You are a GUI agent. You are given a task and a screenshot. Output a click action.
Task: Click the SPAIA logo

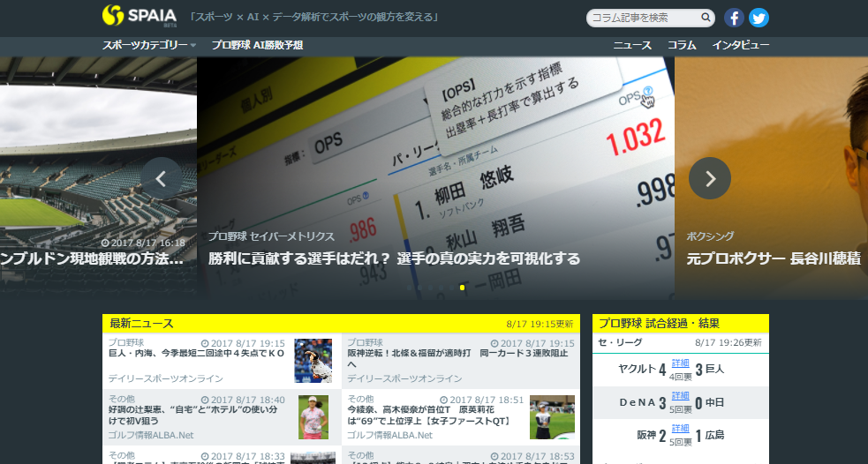coord(140,16)
